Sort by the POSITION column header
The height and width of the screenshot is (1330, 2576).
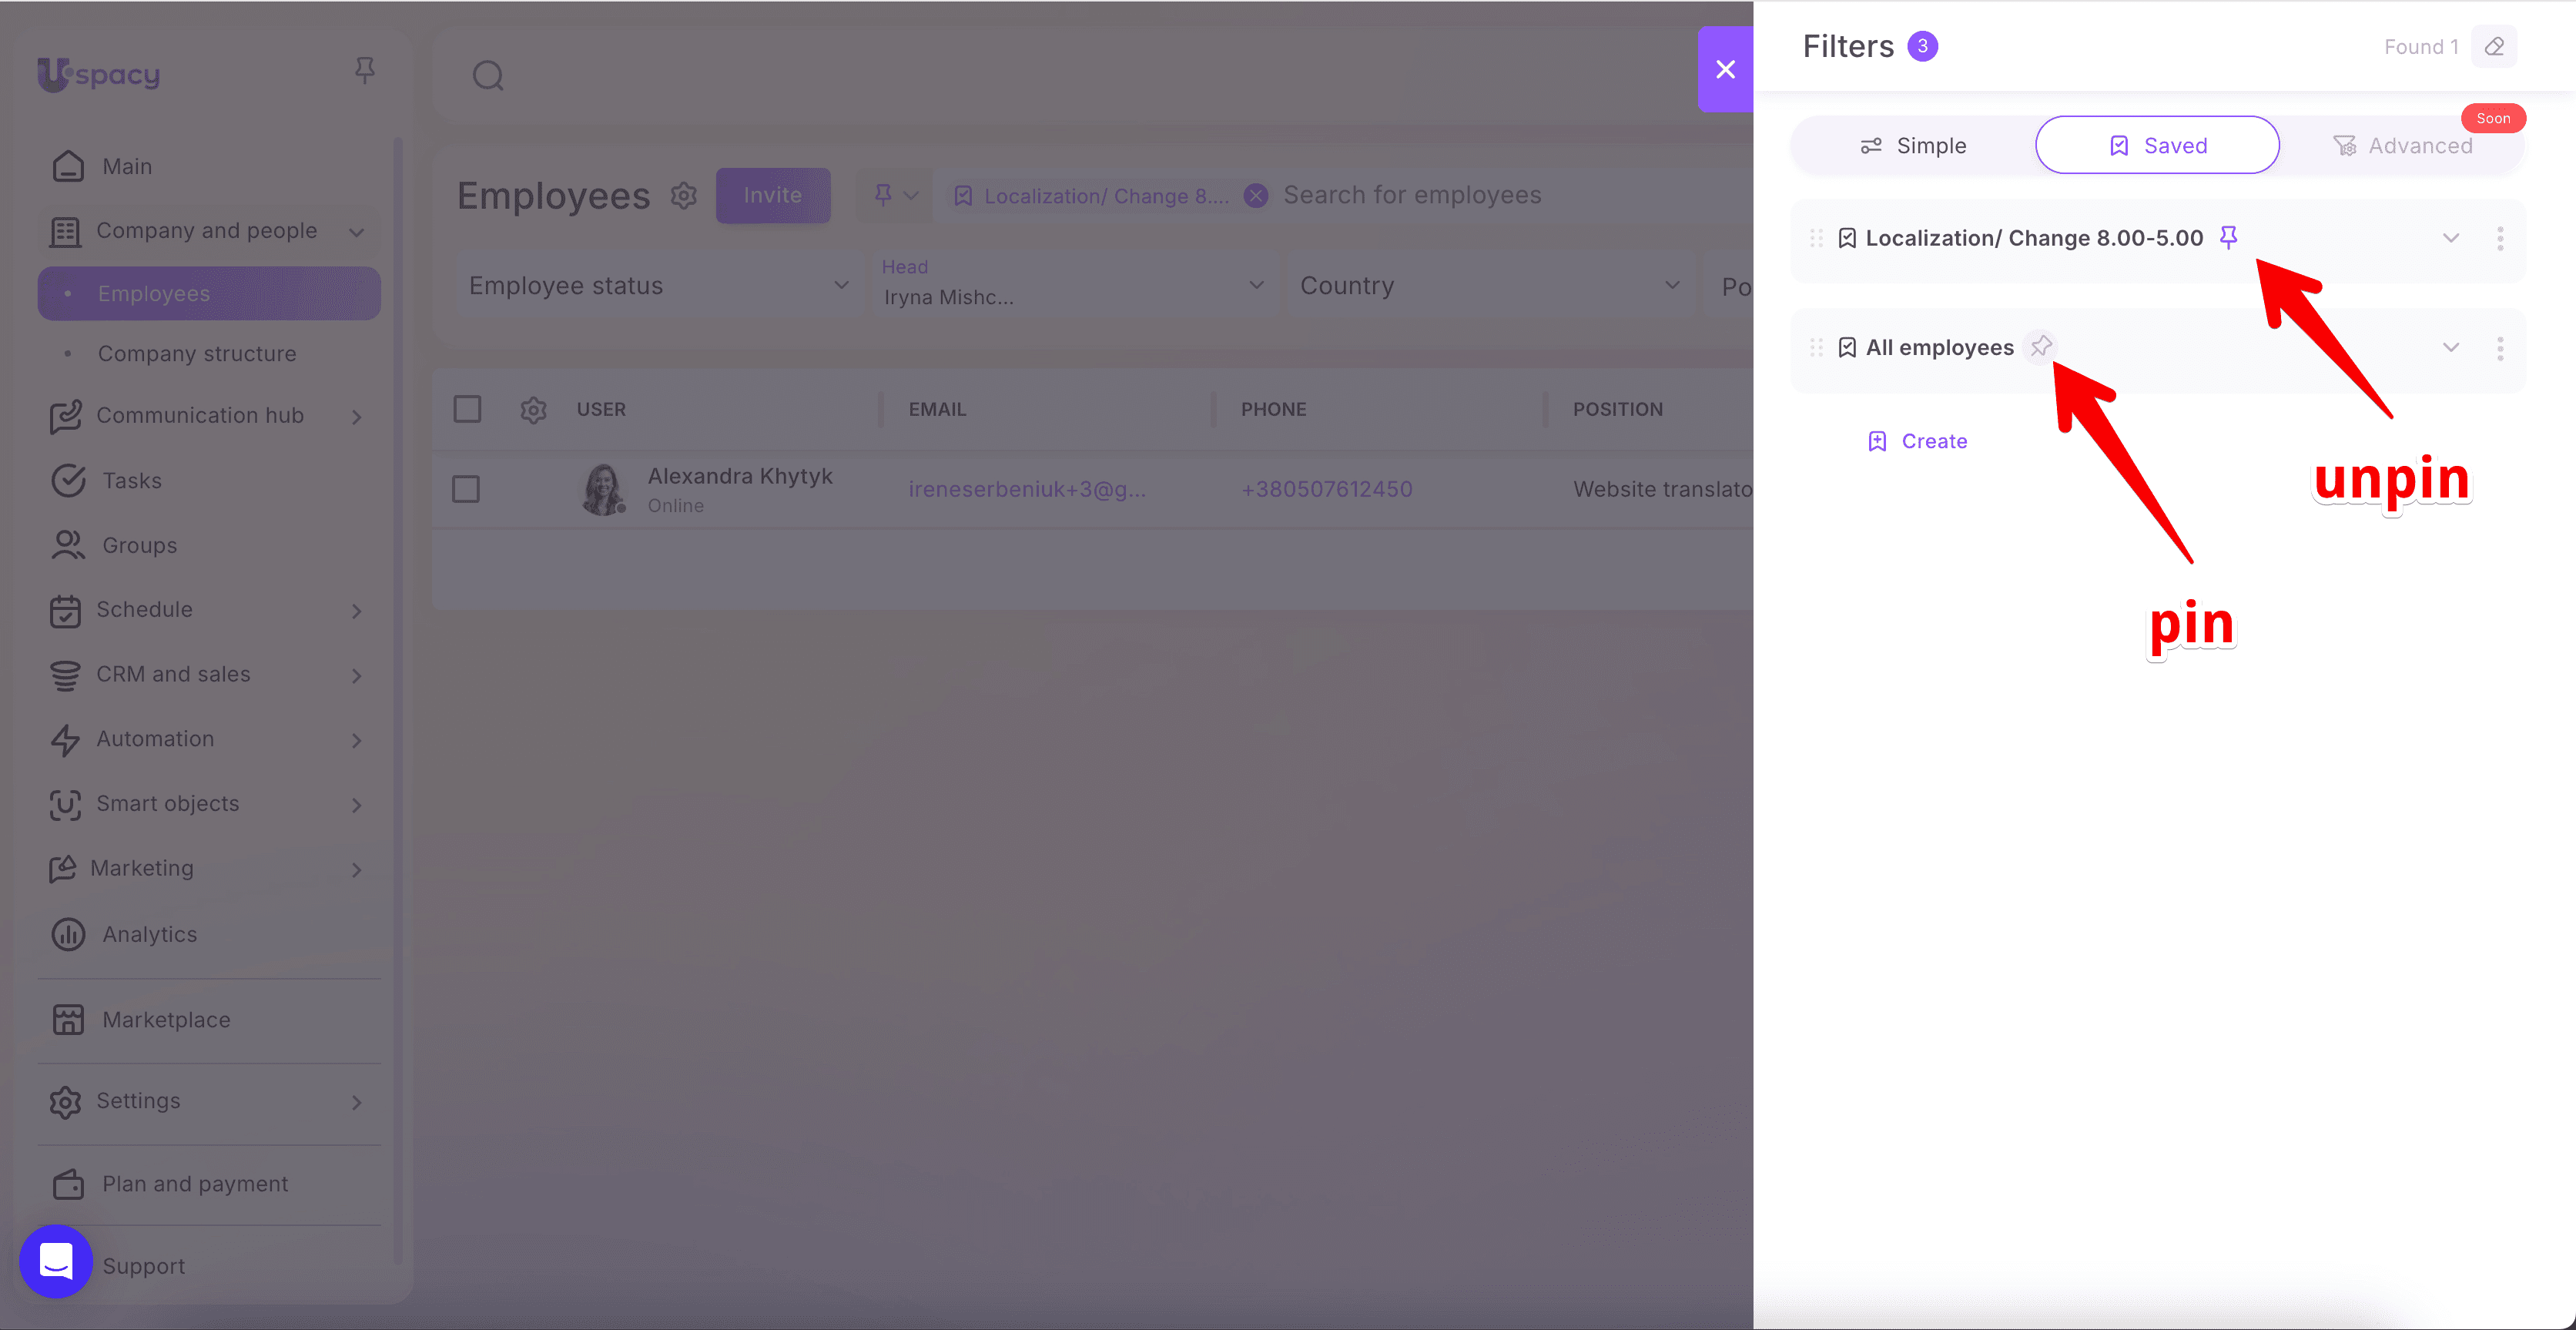(x=1618, y=409)
